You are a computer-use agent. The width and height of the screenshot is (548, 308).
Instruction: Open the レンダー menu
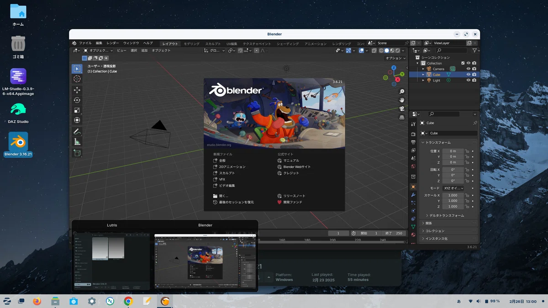click(113, 43)
